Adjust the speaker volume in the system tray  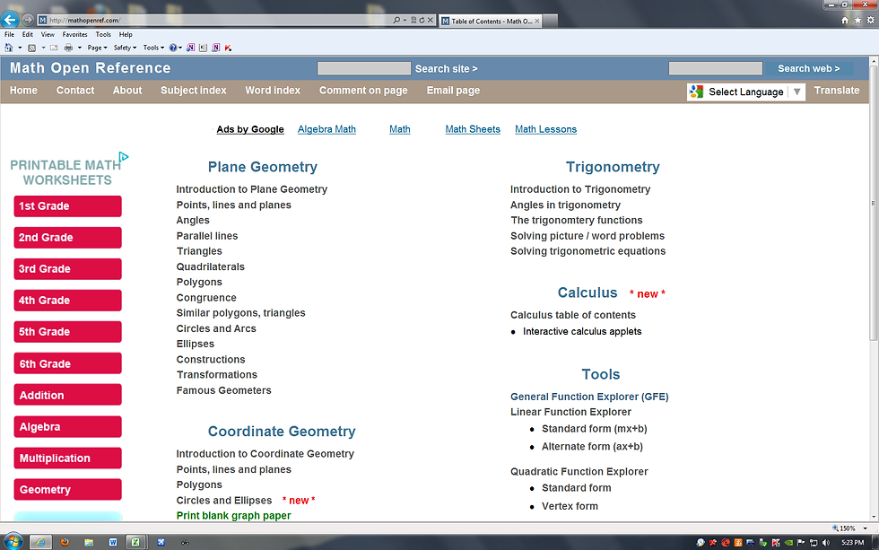(x=825, y=542)
